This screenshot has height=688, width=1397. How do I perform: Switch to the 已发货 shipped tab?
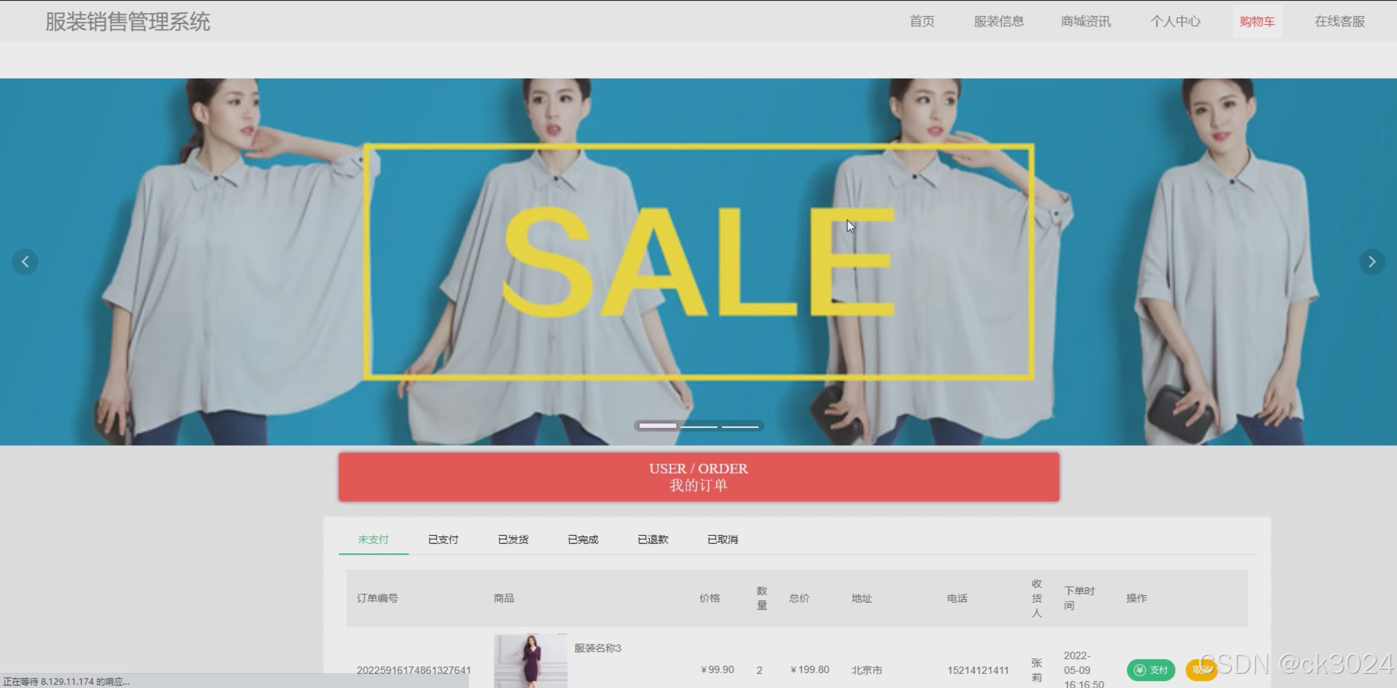tap(513, 540)
